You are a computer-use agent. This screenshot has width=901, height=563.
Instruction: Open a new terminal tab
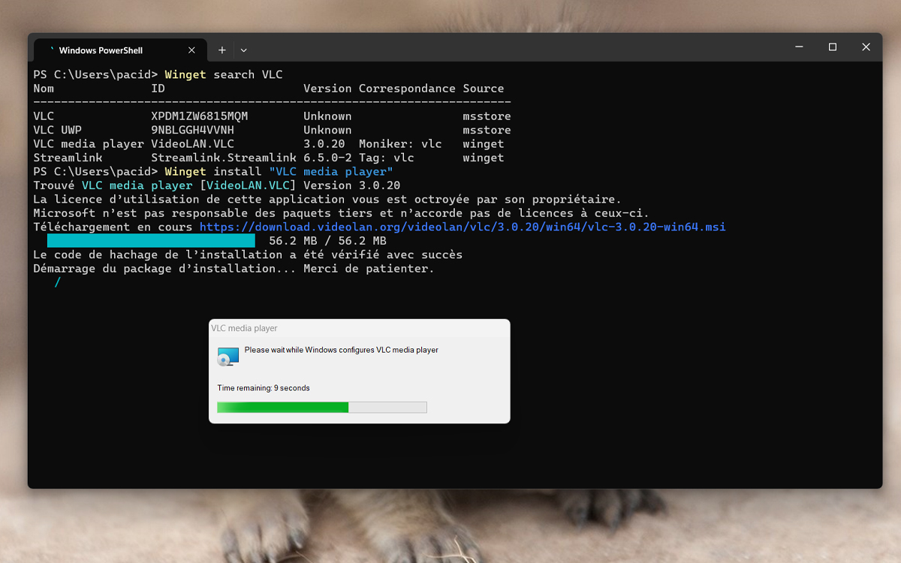pos(222,50)
